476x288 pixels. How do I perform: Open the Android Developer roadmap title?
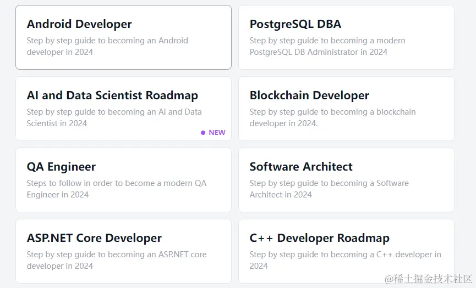point(79,24)
